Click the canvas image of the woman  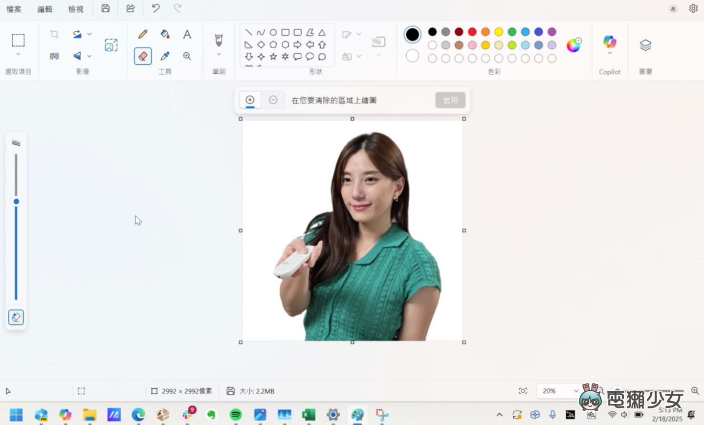(352, 231)
